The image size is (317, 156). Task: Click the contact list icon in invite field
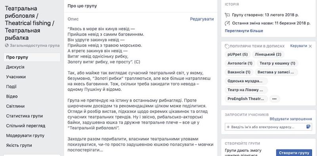click(x=308, y=127)
